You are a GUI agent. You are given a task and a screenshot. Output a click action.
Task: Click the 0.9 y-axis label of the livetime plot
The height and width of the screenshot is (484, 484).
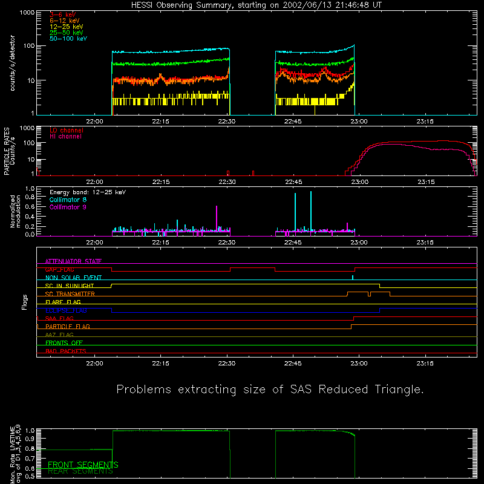click(30, 439)
